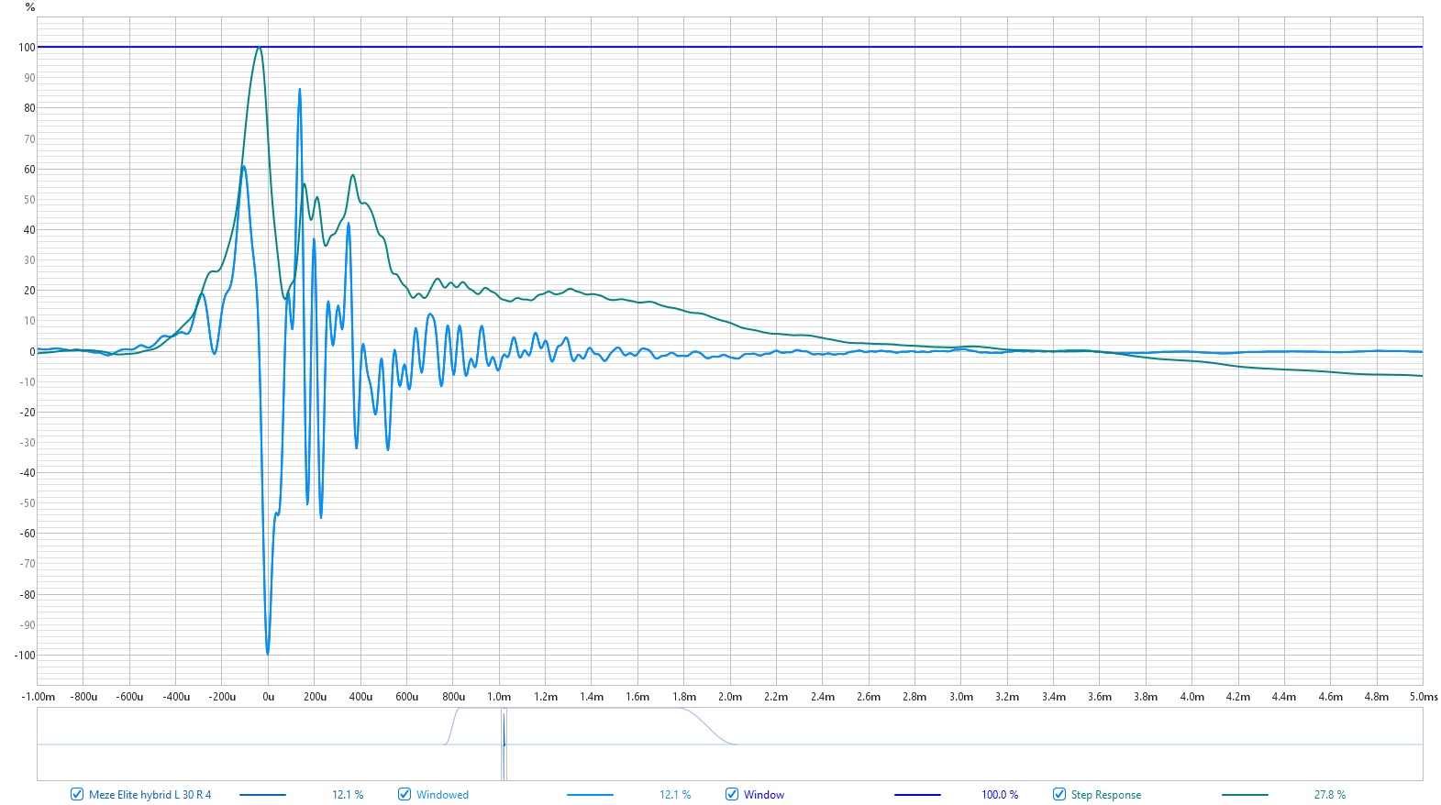
Task: Click the 2.0m time axis label
Action: 730,697
